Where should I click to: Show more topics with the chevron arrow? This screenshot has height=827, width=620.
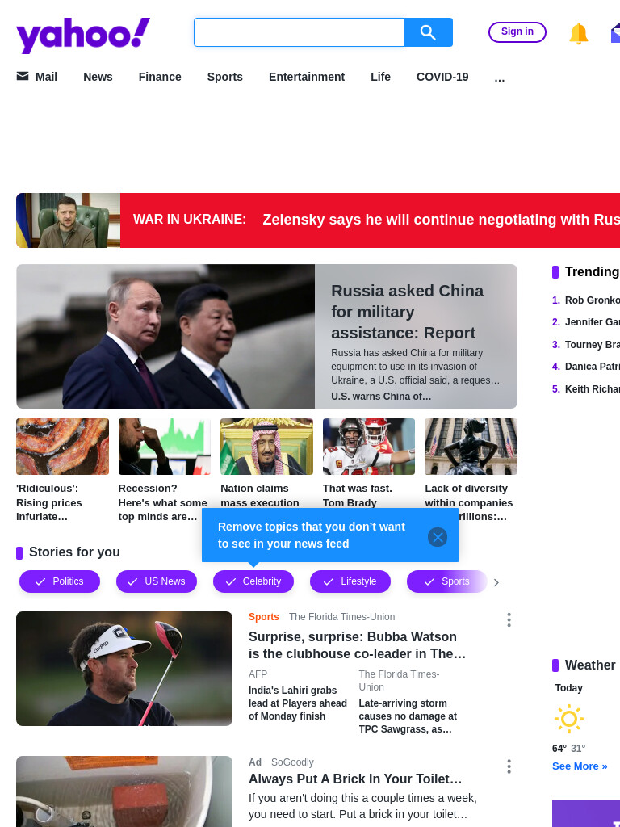pyautogui.click(x=496, y=582)
